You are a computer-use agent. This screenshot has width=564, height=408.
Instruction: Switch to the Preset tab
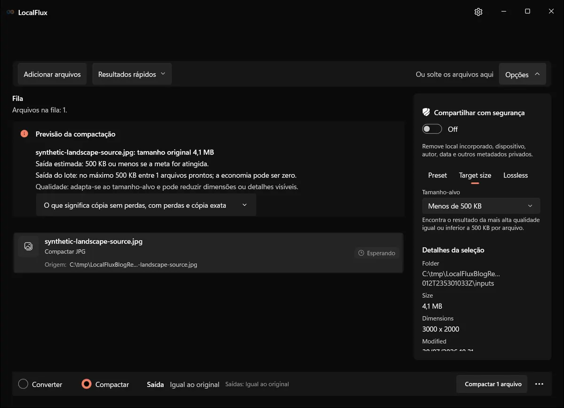tap(438, 175)
